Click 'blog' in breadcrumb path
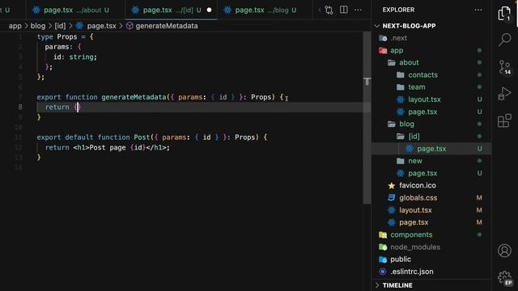518x291 pixels. [38, 26]
